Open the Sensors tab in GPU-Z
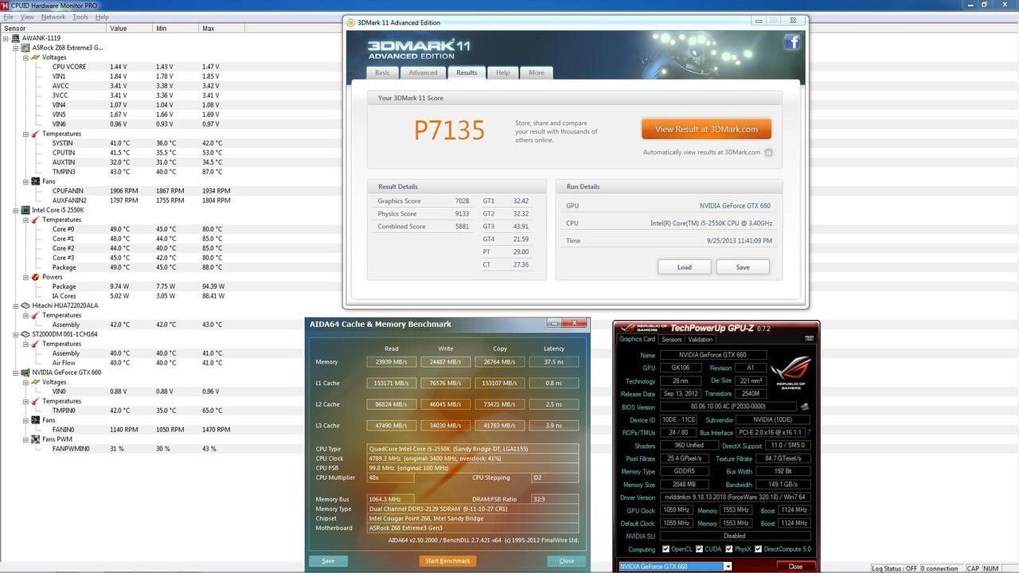This screenshot has width=1019, height=573. click(671, 339)
